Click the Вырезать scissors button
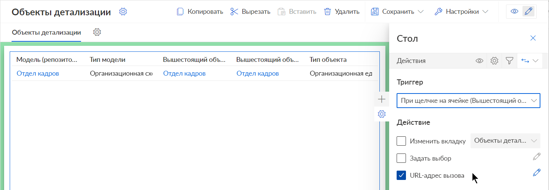The height and width of the screenshot is (190, 549). (x=250, y=12)
